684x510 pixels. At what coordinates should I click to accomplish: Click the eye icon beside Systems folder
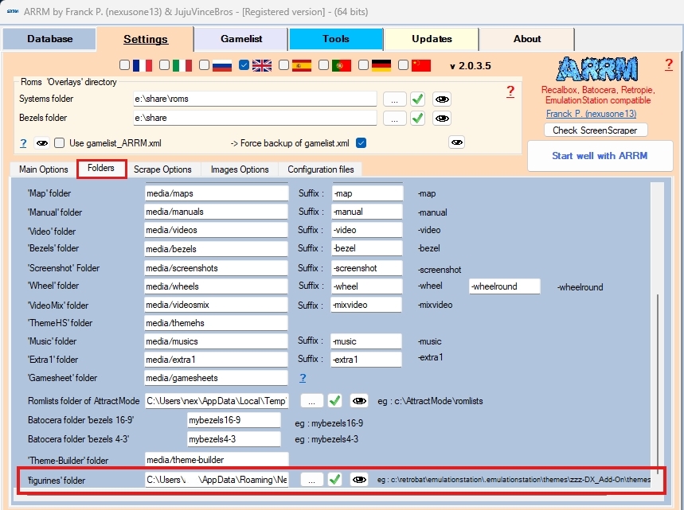(x=442, y=99)
